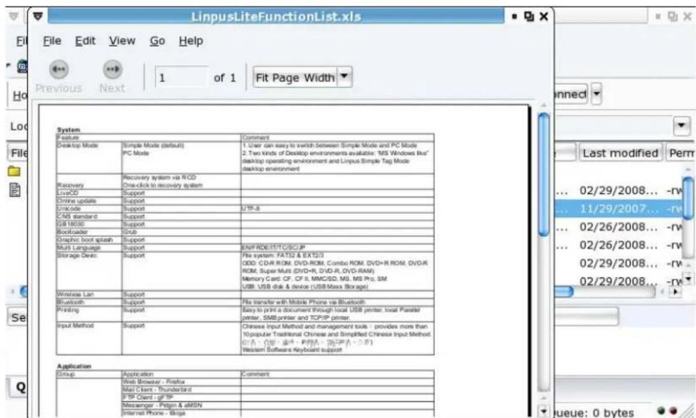Click the 'Desktop Mode' cell in document
Image resolution: width=696 pixels, height=418 pixels.
coord(77,146)
